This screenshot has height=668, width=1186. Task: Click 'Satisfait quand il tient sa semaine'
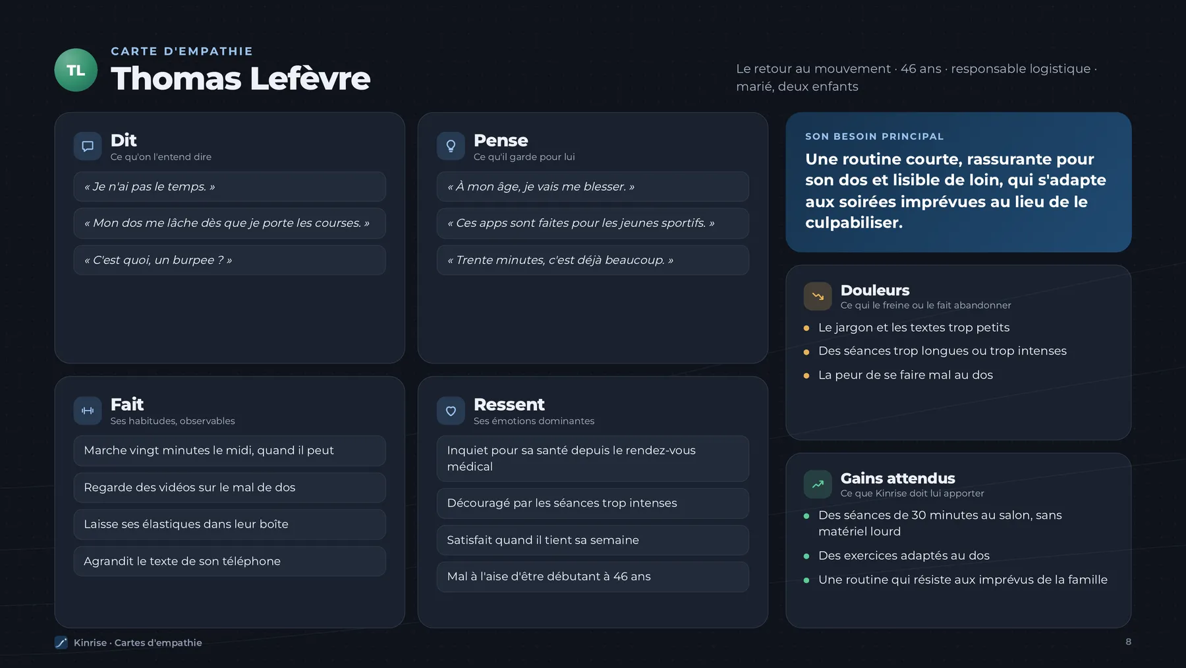[593, 540]
